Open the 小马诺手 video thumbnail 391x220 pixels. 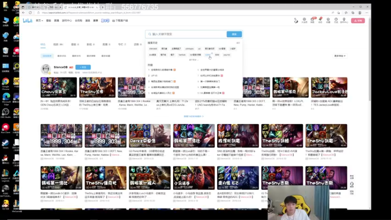pos(194,178)
